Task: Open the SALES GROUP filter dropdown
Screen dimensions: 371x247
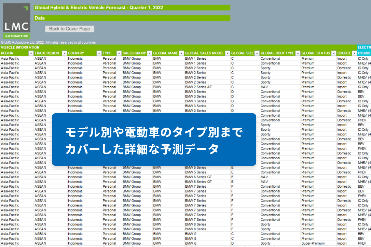Action: click(150, 53)
